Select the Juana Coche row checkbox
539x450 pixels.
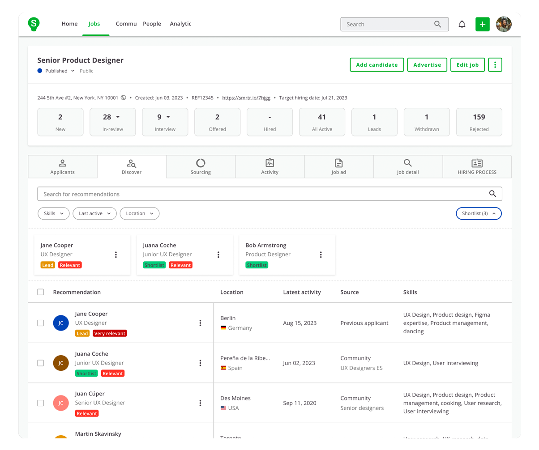point(41,363)
